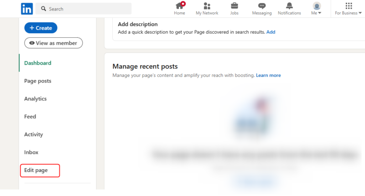Click Add link for page description
Image resolution: width=365 pixels, height=196 pixels.
point(271,32)
